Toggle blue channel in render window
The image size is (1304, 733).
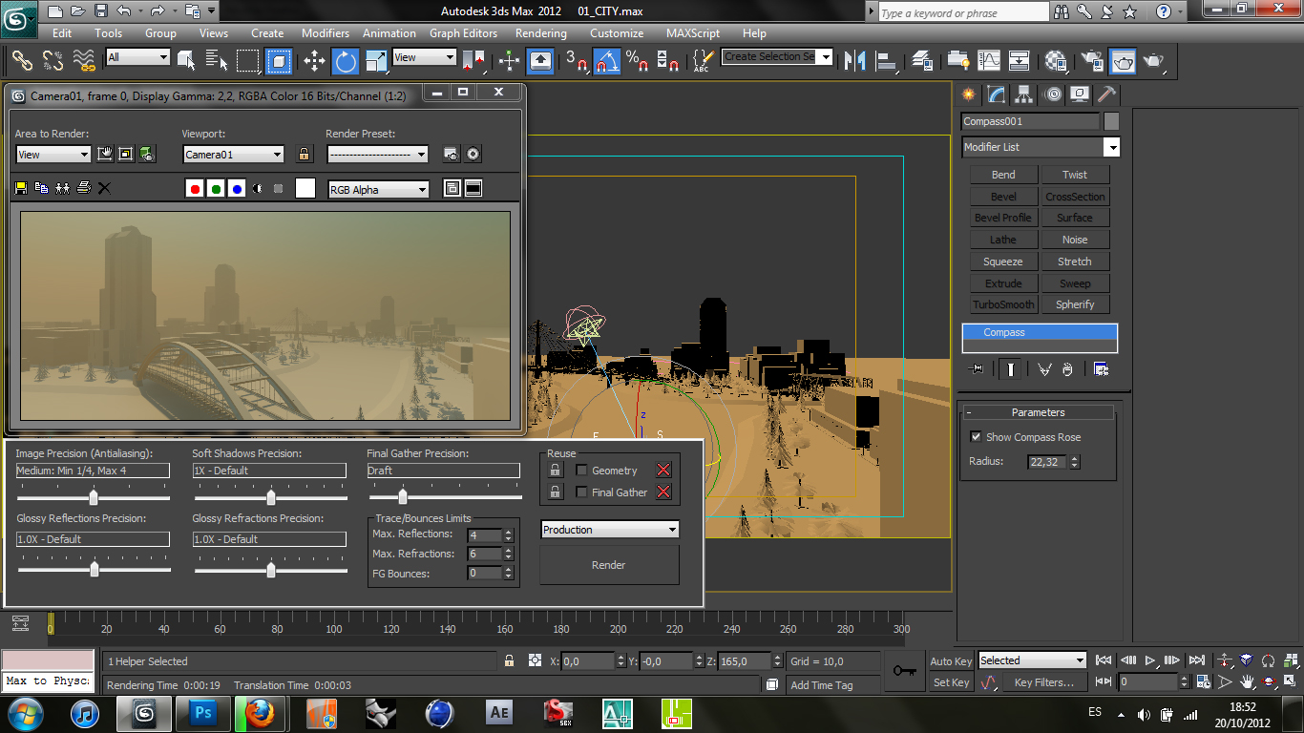[x=237, y=189]
